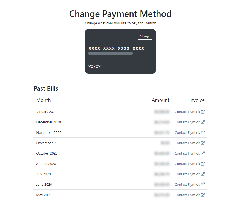Viewport: 240px width, 200px height.
Task: Click the blurred amount for January 2021
Action: pos(162,112)
